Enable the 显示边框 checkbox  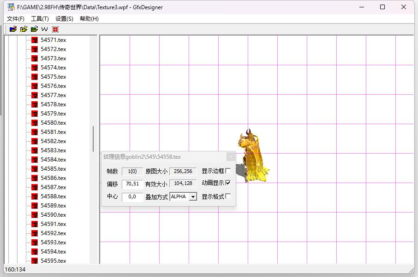228,171
